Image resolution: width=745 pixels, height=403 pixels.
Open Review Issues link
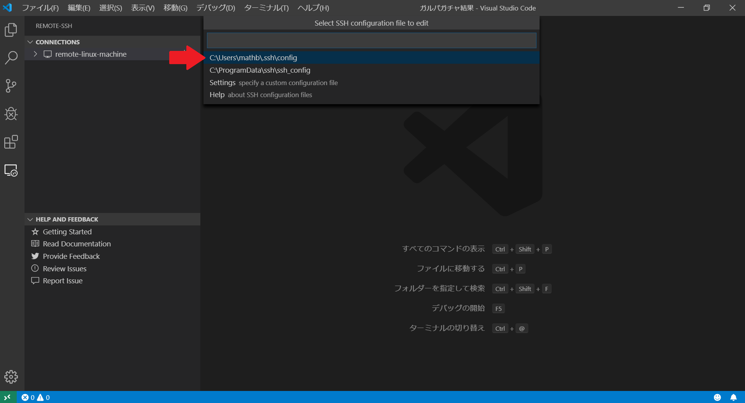[x=65, y=269]
